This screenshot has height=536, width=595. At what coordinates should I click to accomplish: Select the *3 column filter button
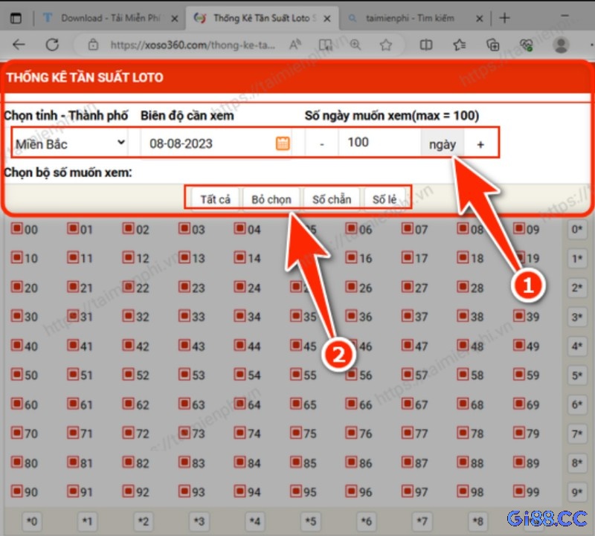pyautogui.click(x=199, y=522)
